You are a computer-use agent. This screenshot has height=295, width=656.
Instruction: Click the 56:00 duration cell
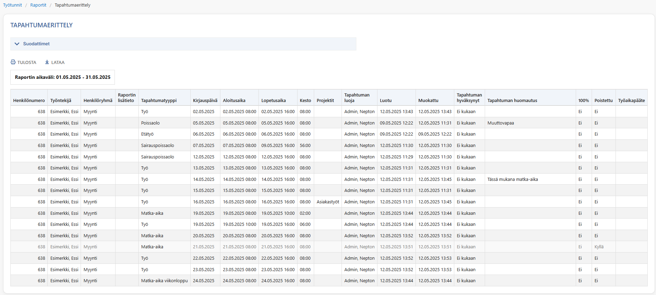coord(305,146)
